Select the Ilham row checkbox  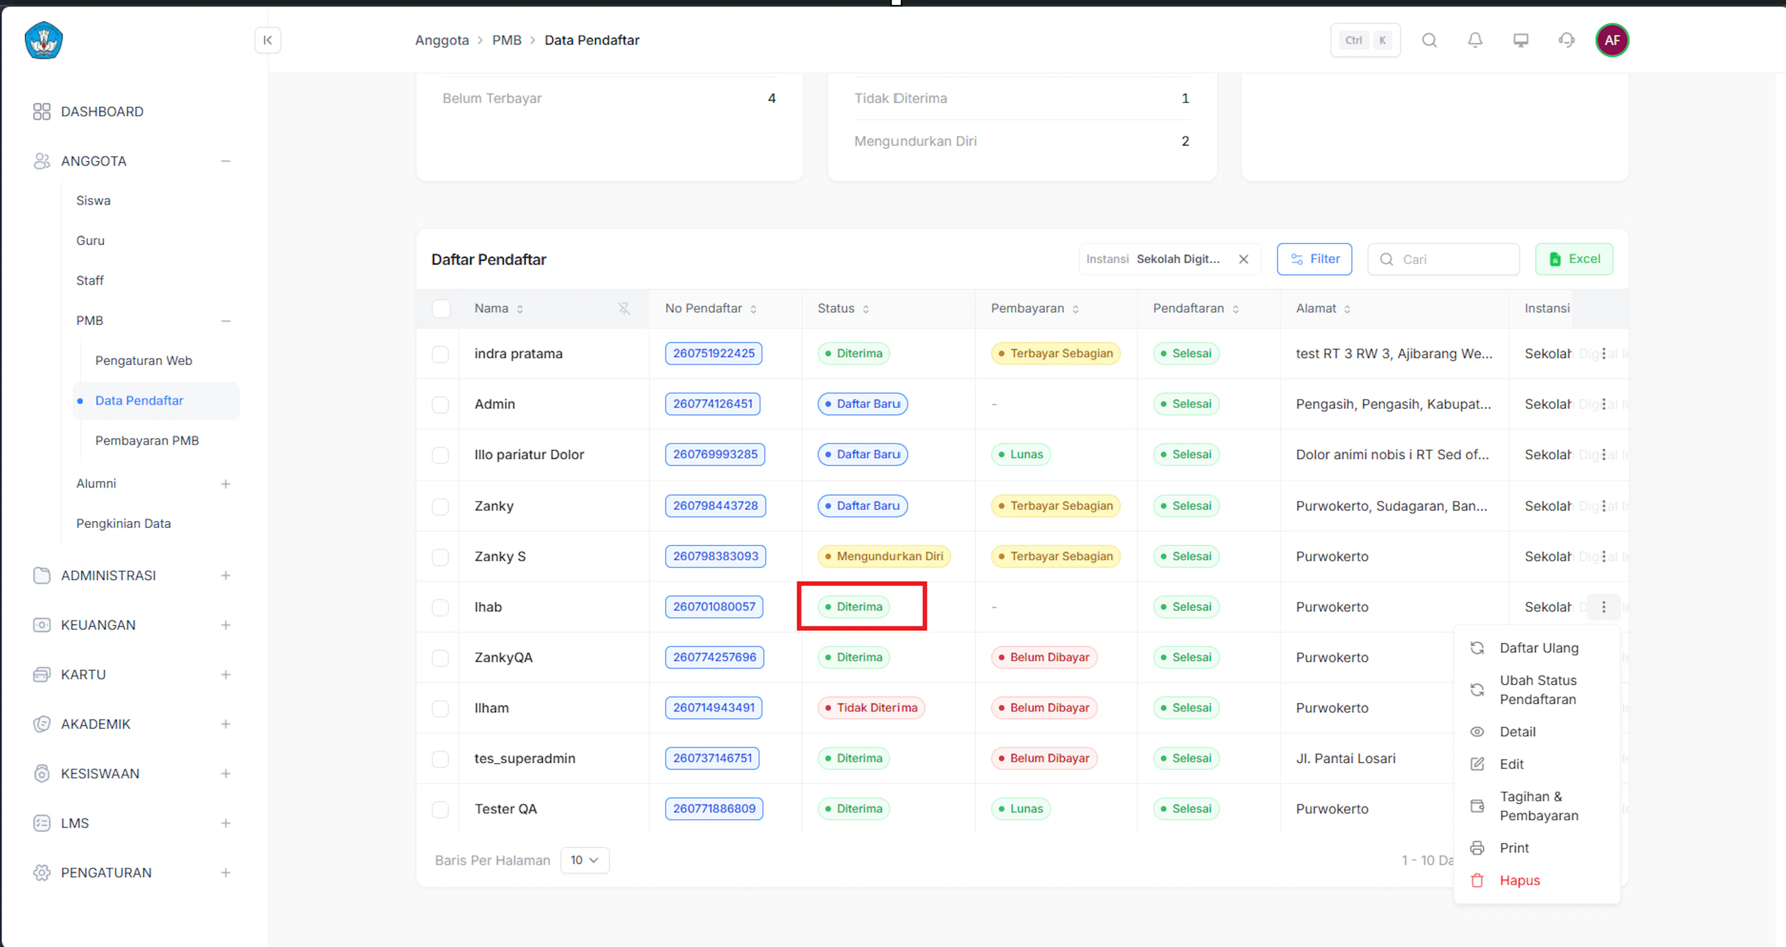[440, 709]
